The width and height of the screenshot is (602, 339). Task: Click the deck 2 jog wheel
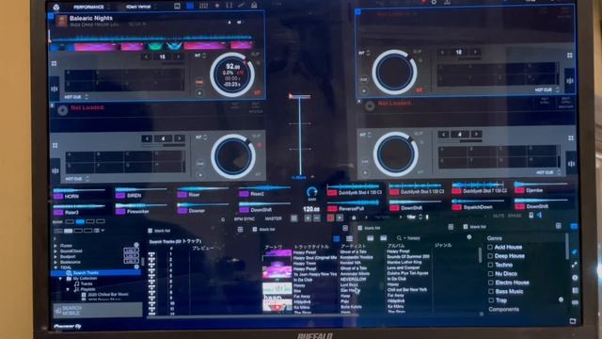tap(394, 72)
